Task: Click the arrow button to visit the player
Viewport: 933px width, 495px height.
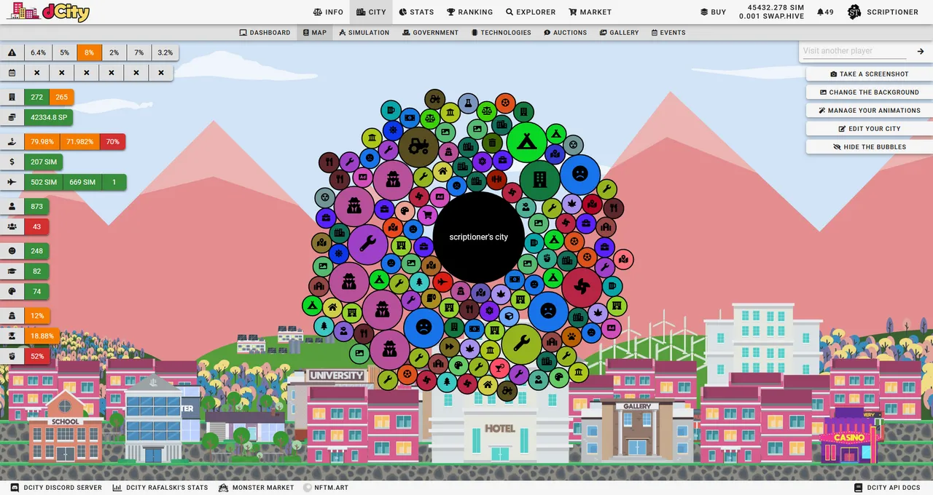Action: (x=921, y=51)
